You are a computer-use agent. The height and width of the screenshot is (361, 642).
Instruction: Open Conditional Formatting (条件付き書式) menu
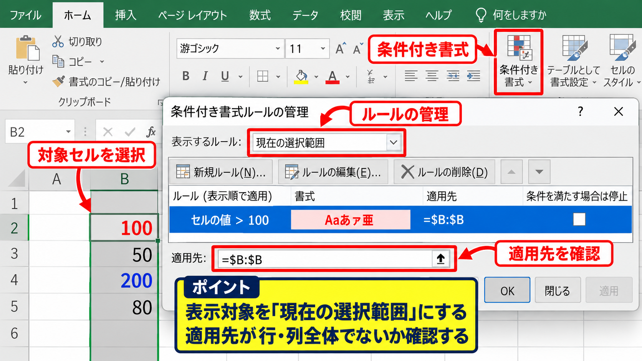point(518,61)
